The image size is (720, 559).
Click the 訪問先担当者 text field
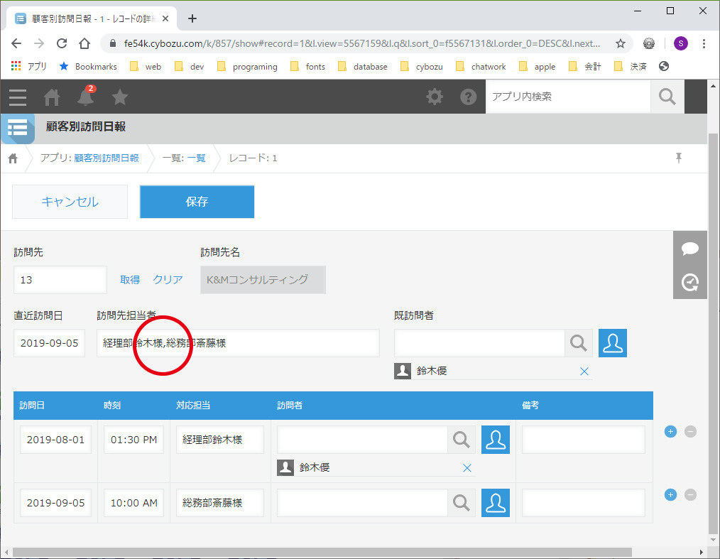coord(238,343)
